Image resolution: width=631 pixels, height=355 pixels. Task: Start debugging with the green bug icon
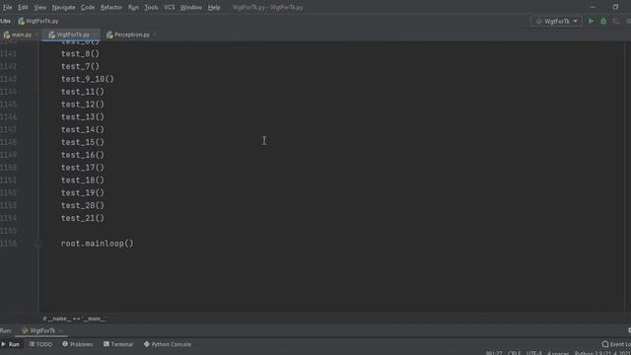coord(603,21)
